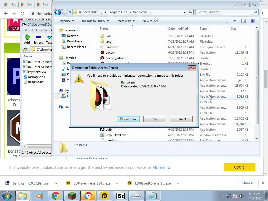Open the view options dropdown arrow
The width and height of the screenshot is (268, 201).
[x=234, y=21]
